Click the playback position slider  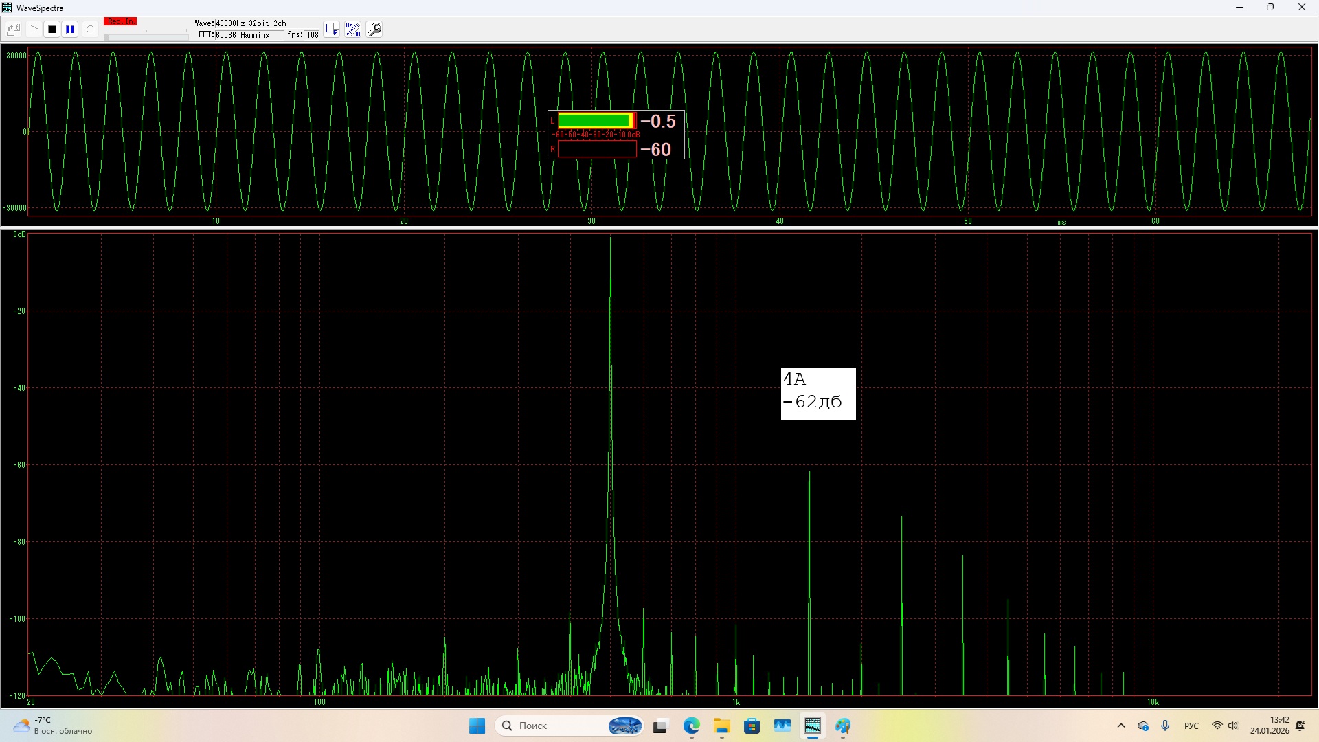point(146,36)
